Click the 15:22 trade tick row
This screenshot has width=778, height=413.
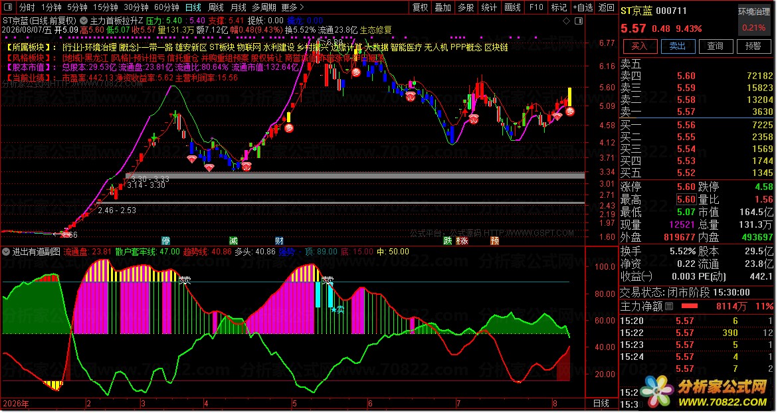point(697,333)
